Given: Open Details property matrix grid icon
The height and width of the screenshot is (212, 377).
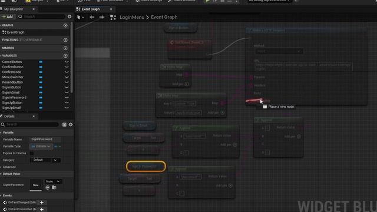Looking at the screenshot, I should click(x=64, y=124).
